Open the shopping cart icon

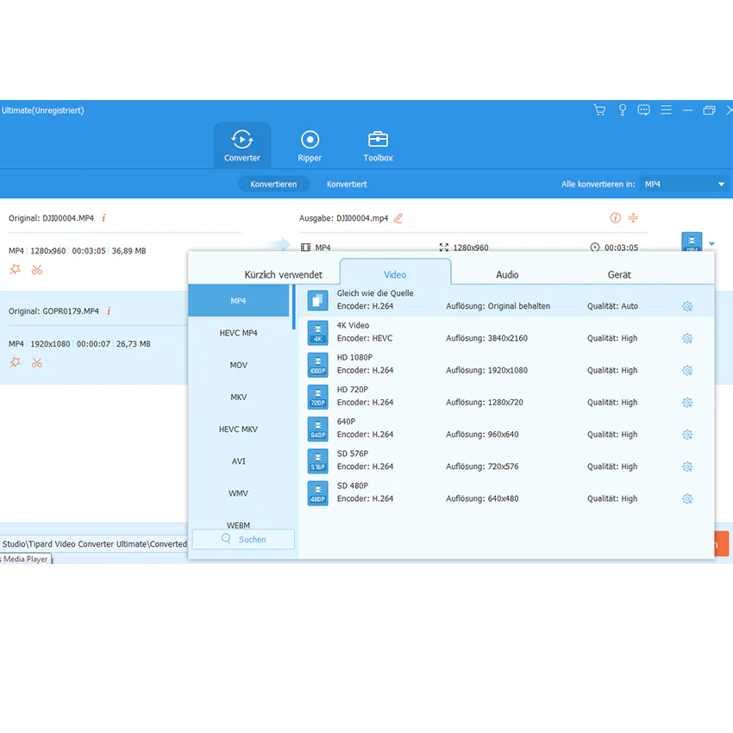tap(599, 110)
